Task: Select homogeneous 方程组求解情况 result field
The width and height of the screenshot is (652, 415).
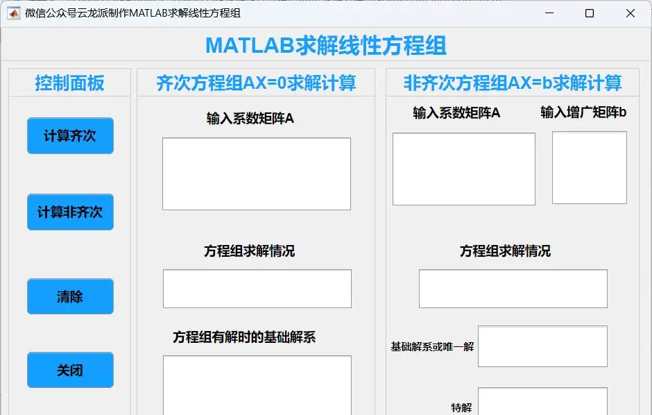Action: point(257,289)
